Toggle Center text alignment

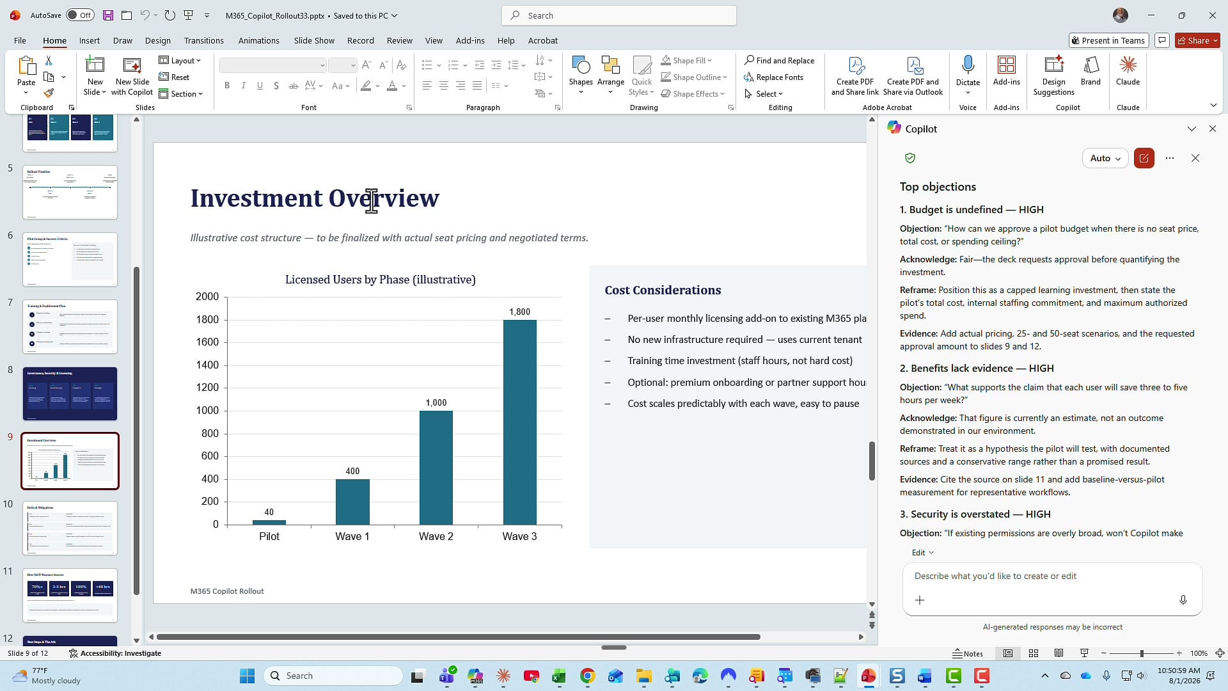coord(443,86)
